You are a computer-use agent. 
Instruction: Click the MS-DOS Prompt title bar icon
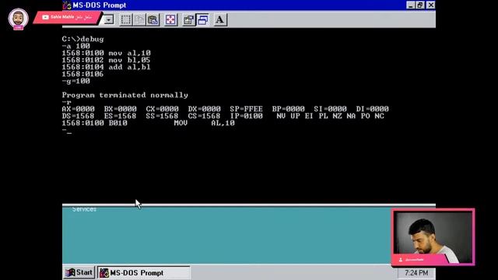pos(67,5)
